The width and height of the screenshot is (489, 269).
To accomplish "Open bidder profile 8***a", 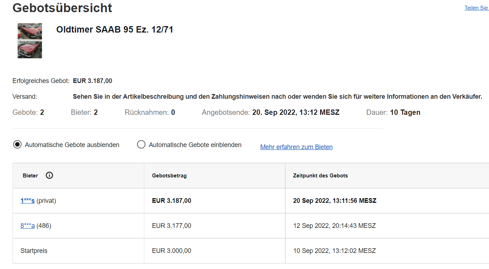I will coord(28,226).
